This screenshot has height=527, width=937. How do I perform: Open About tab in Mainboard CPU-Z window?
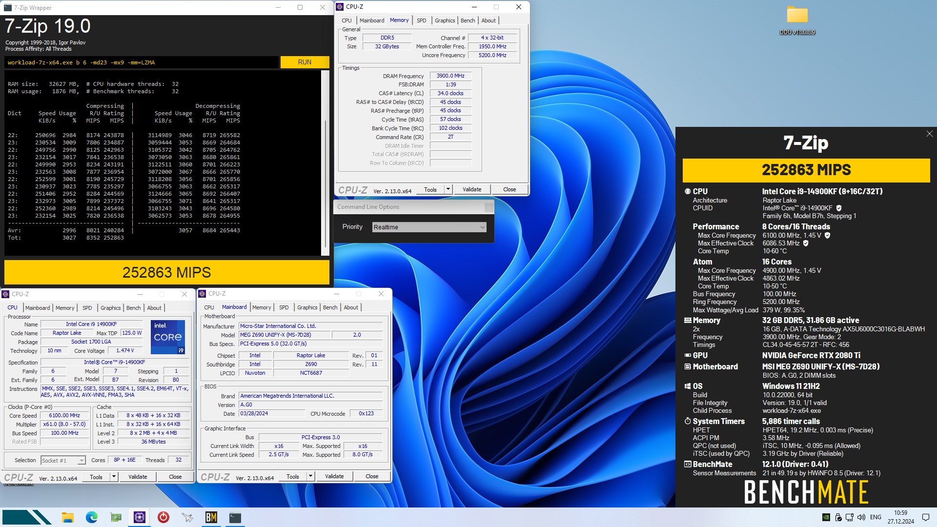click(x=351, y=307)
